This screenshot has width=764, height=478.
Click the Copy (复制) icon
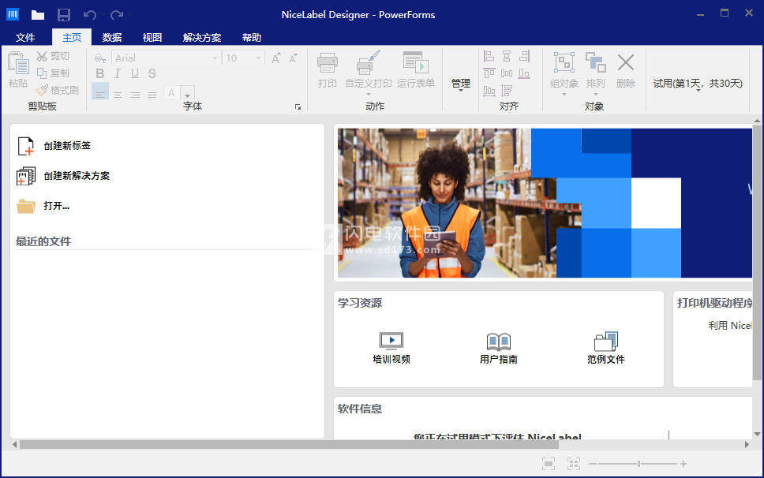tap(43, 73)
